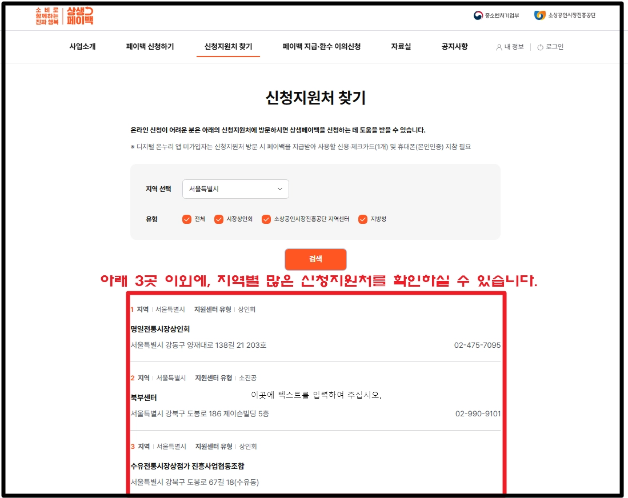Disable the 소상공인시장진흥공단 지역센터 checkbox
The width and height of the screenshot is (628, 498).
pyautogui.click(x=266, y=219)
